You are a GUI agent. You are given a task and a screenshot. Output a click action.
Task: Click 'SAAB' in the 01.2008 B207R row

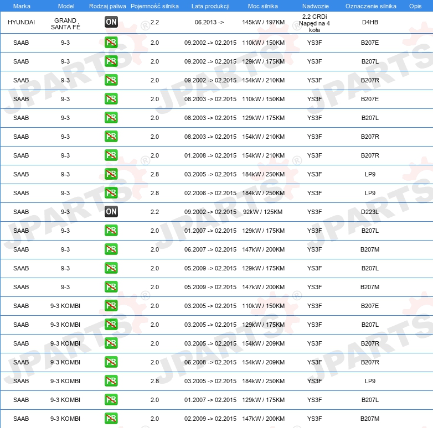pos(21,155)
